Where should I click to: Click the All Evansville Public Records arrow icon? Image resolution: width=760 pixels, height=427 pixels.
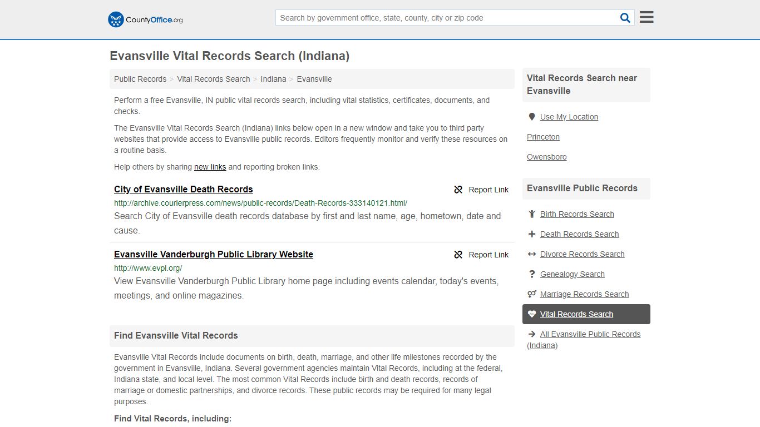532,334
